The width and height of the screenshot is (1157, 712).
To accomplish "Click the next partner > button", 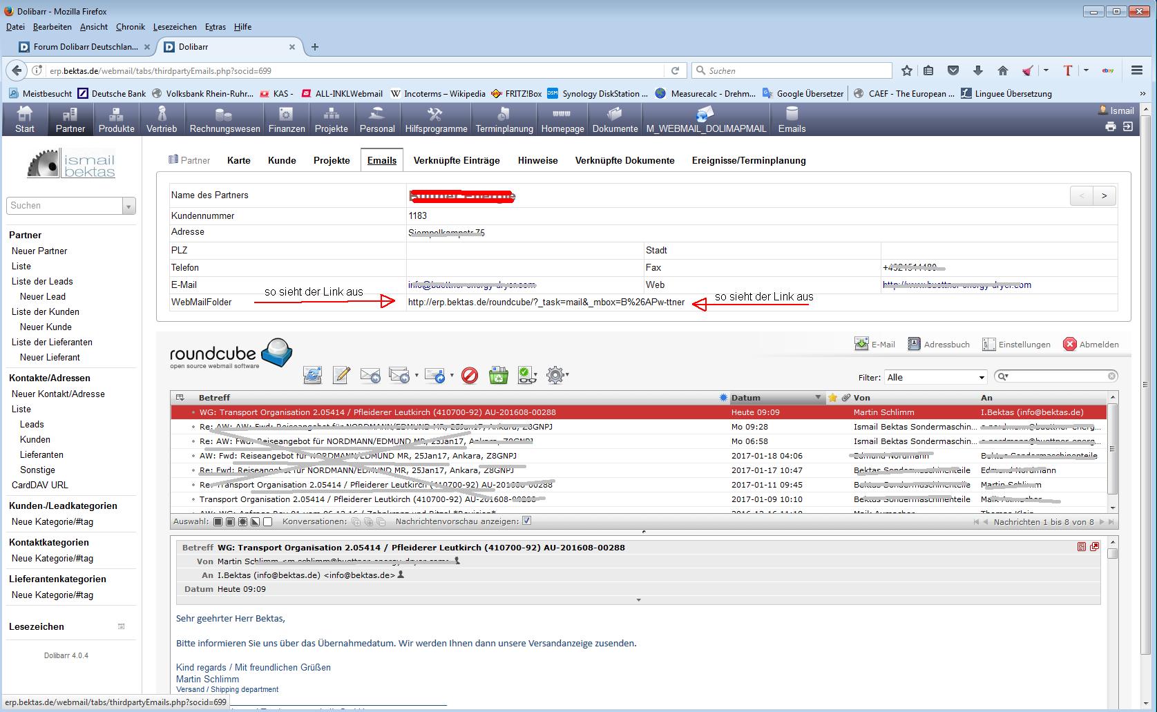I will (x=1104, y=195).
